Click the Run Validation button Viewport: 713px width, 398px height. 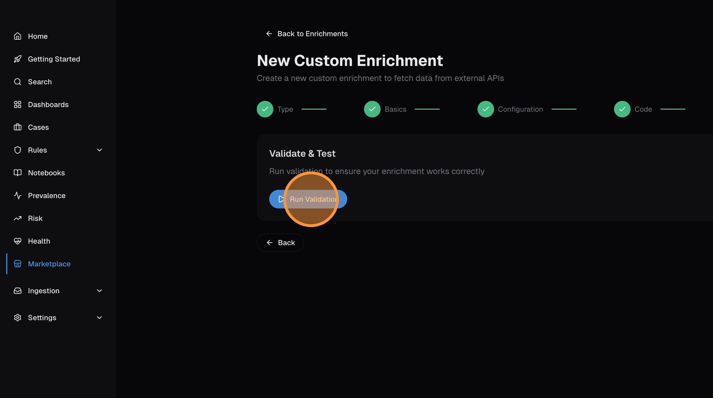tap(308, 199)
